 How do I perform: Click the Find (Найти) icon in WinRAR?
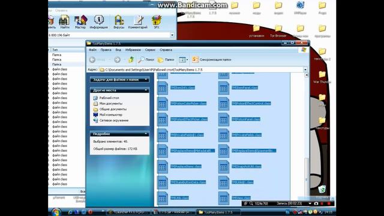(65, 22)
